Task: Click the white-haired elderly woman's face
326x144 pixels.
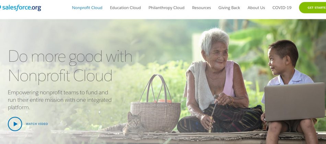Action: click(216, 57)
